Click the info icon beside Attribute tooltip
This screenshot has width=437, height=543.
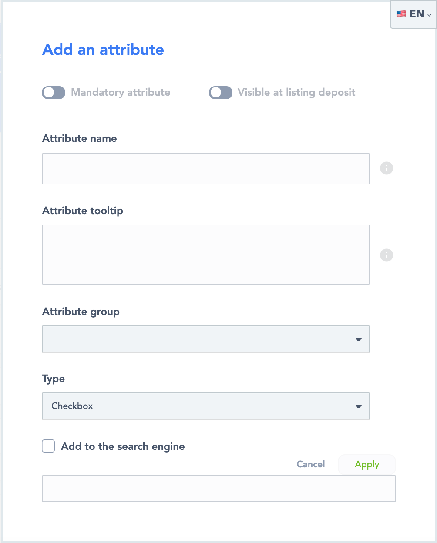[387, 255]
